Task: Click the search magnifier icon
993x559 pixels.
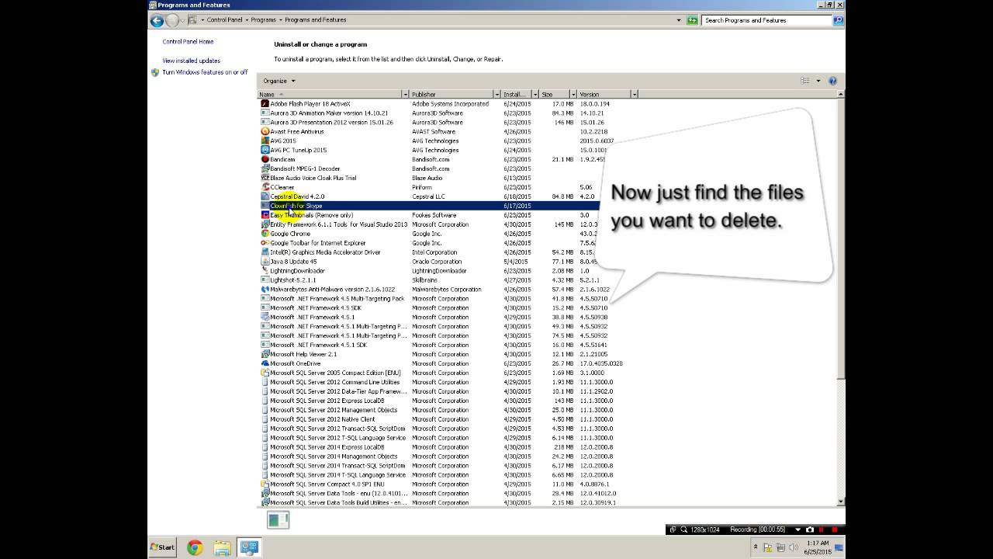Action: pos(838,20)
